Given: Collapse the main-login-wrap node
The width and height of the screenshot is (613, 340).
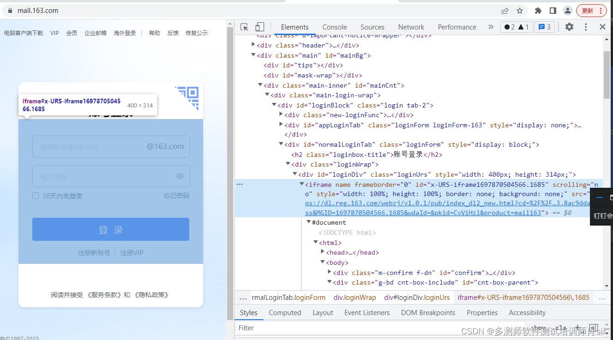Looking at the screenshot, I should (267, 95).
